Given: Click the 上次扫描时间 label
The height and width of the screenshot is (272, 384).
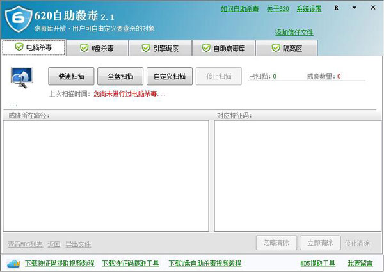Looking at the screenshot, I should (x=70, y=94).
